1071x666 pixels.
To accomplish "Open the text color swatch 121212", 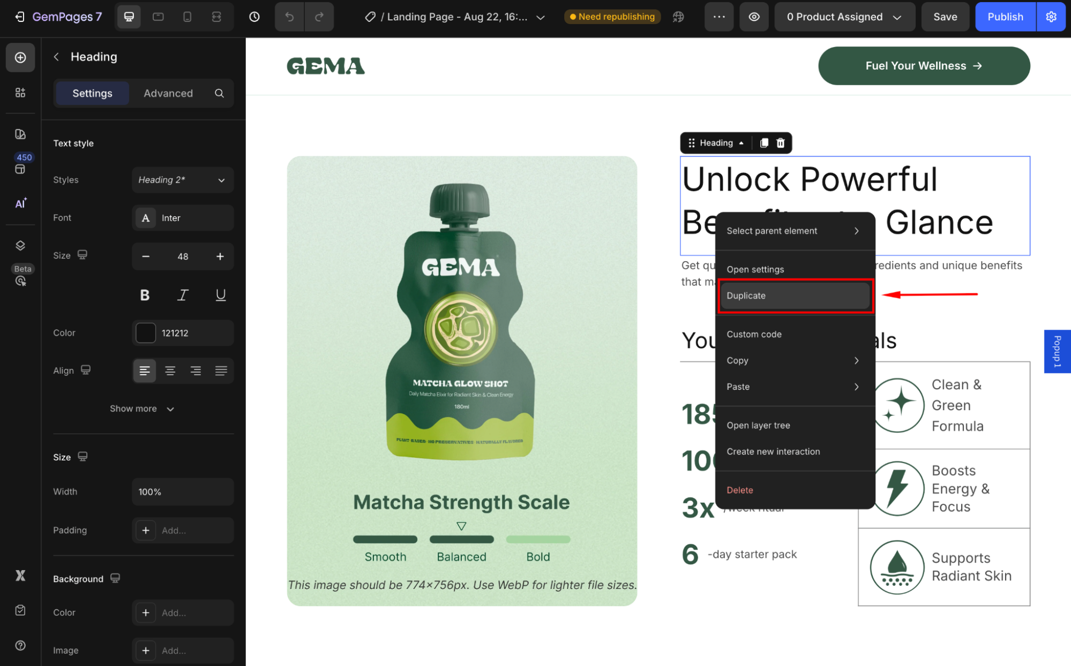I will click(146, 333).
